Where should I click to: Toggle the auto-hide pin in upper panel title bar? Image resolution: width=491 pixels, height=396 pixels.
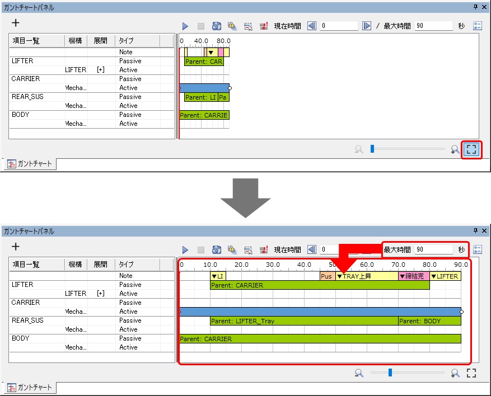tap(475, 7)
